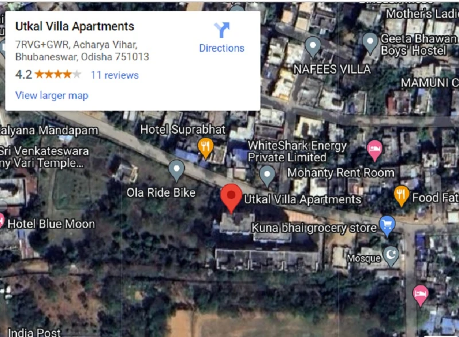Select the Mosque crescent marker

pos(391,257)
